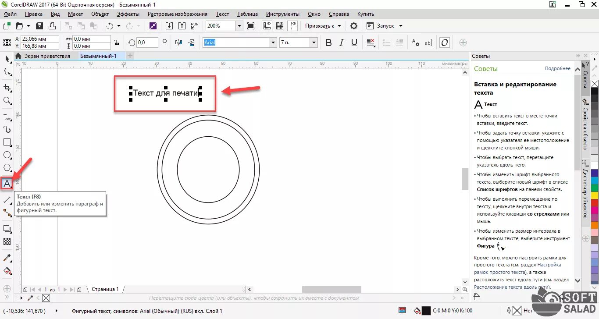Select the Pick tool in the toolbox

[7, 59]
